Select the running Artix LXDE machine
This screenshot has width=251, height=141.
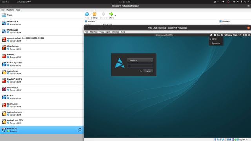[42, 130]
